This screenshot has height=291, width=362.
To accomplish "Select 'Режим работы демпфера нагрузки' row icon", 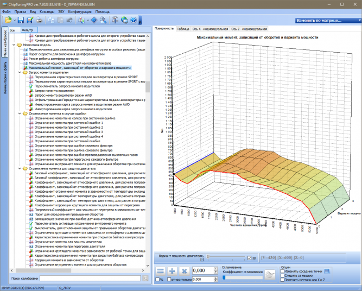I will [26, 59].
